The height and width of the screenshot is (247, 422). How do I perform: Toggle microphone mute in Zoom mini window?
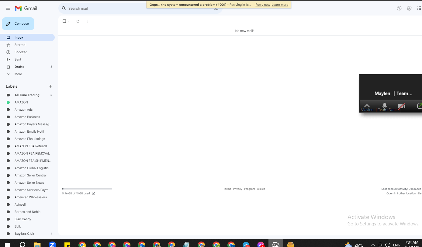pyautogui.click(x=385, y=106)
